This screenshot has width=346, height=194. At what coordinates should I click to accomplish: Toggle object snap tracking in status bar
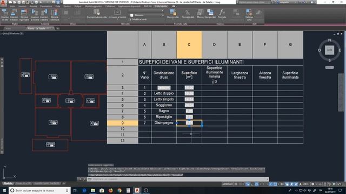point(271,184)
